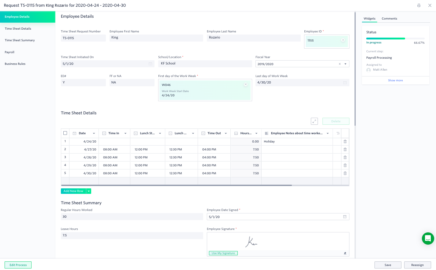This screenshot has width=436, height=270.
Task: Click Add New Row button
Action: [x=73, y=191]
